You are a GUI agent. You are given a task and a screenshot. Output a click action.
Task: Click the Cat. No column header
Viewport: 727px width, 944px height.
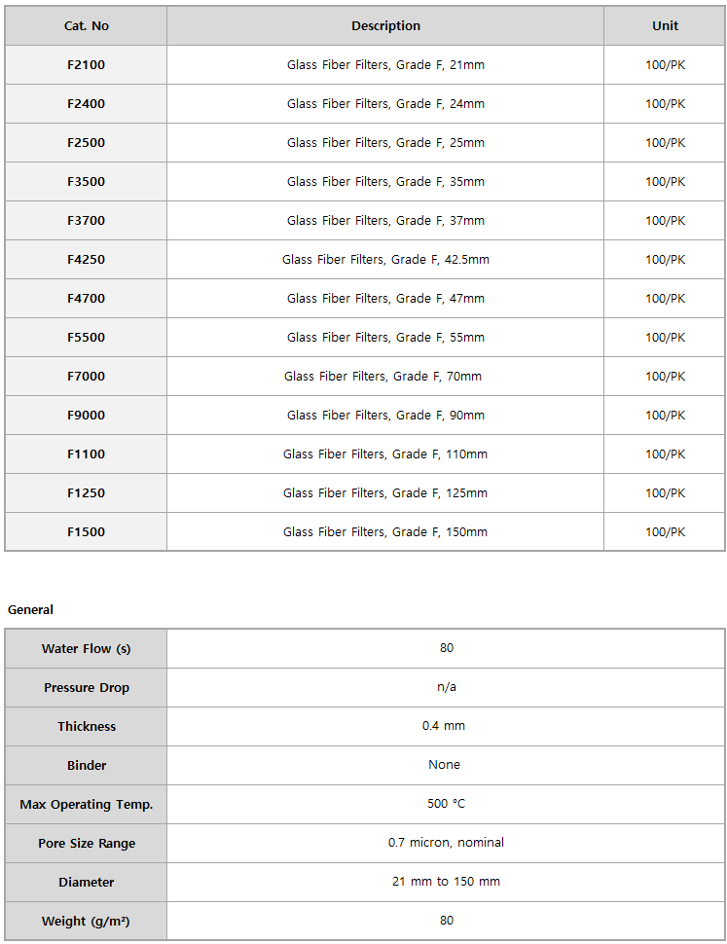[86, 26]
